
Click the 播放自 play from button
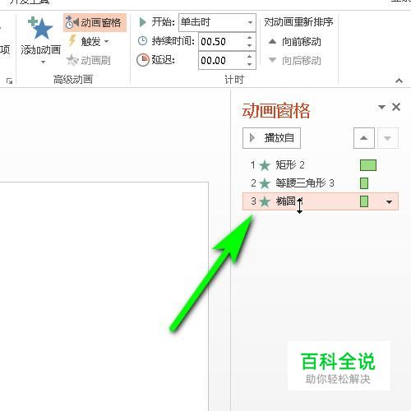[271, 138]
